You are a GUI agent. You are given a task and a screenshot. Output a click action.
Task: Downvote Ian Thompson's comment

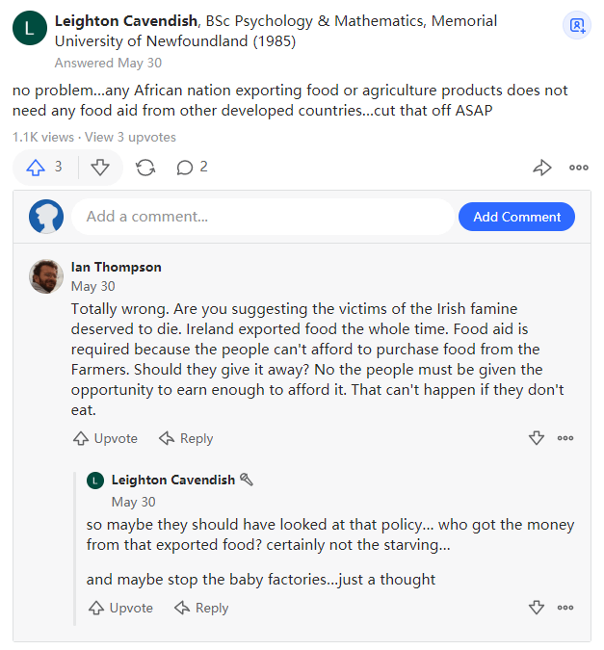(537, 438)
